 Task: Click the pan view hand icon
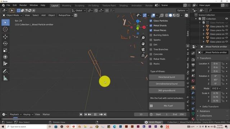coord(143,44)
